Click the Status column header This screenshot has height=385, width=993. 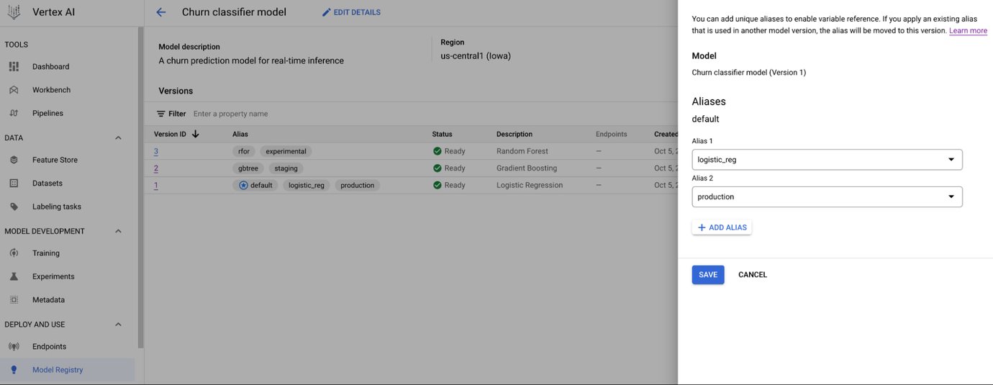[442, 134]
